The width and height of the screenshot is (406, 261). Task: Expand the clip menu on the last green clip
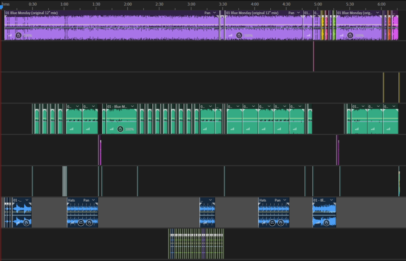click(x=393, y=106)
